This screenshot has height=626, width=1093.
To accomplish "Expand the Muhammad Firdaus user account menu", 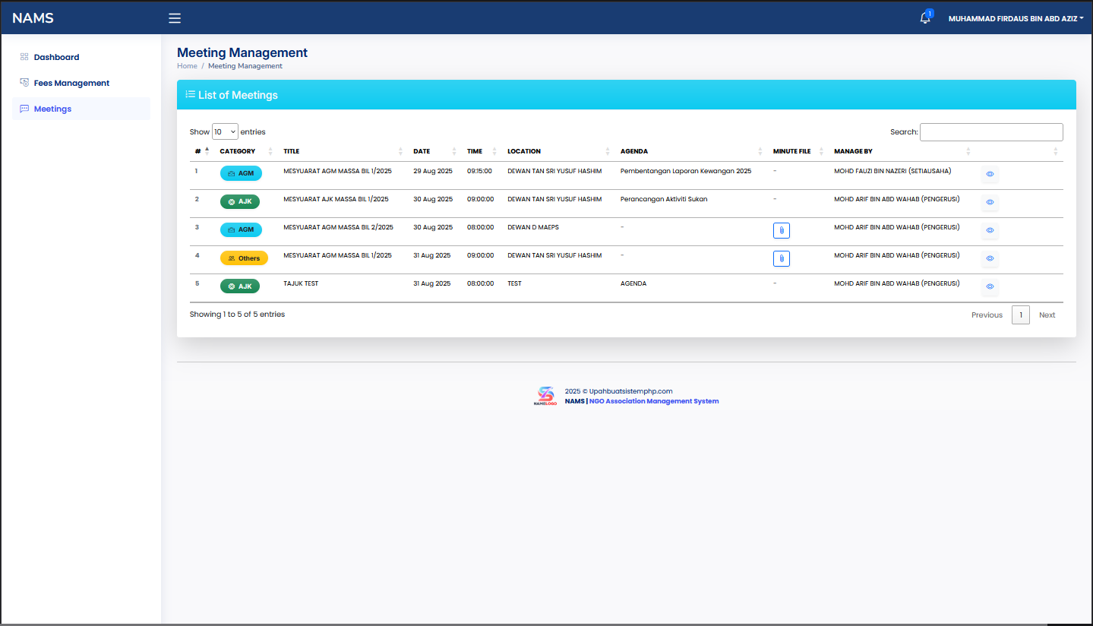I will click(1016, 18).
